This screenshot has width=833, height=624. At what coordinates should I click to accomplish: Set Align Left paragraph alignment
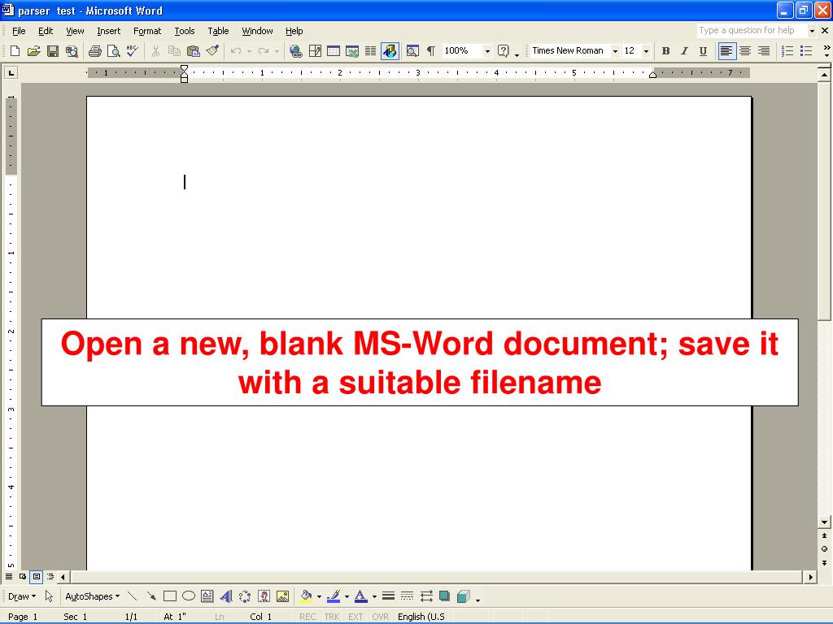[x=726, y=51]
